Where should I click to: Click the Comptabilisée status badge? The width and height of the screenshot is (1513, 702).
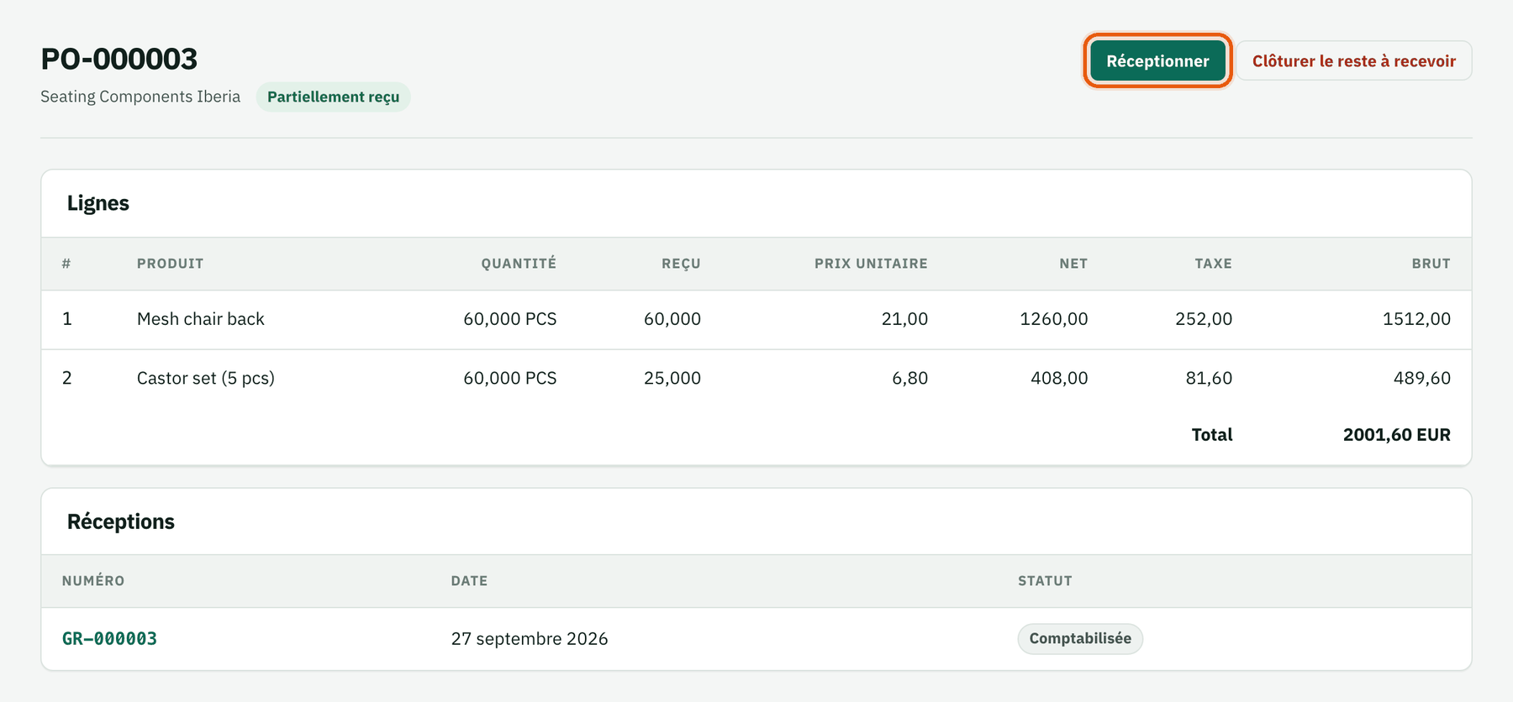point(1080,638)
